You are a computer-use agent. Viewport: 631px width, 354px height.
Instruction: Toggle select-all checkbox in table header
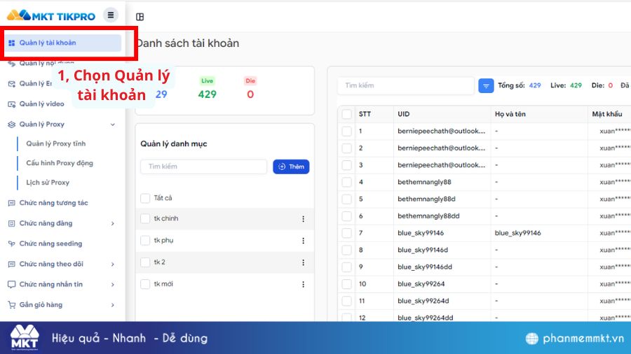346,115
